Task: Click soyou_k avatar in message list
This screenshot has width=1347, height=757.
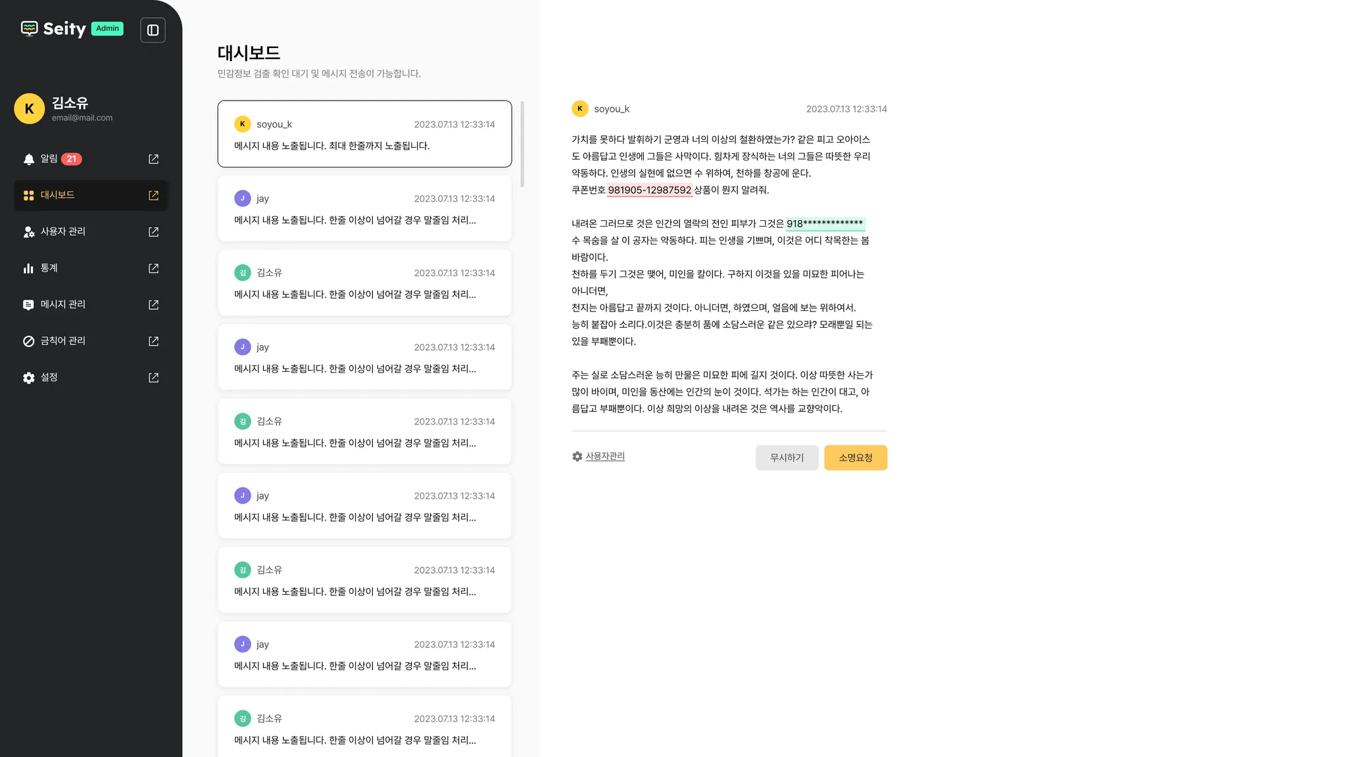Action: [243, 124]
